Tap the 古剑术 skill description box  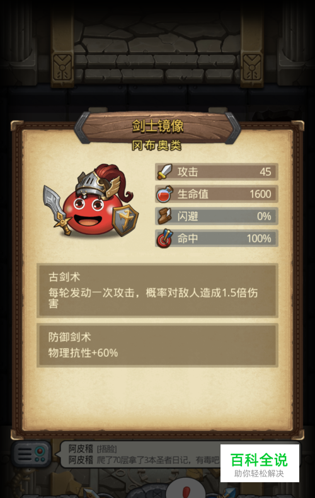(157, 290)
